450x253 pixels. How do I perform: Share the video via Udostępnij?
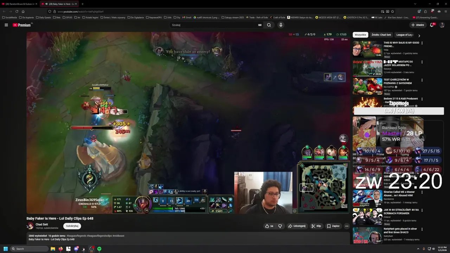point(297,226)
